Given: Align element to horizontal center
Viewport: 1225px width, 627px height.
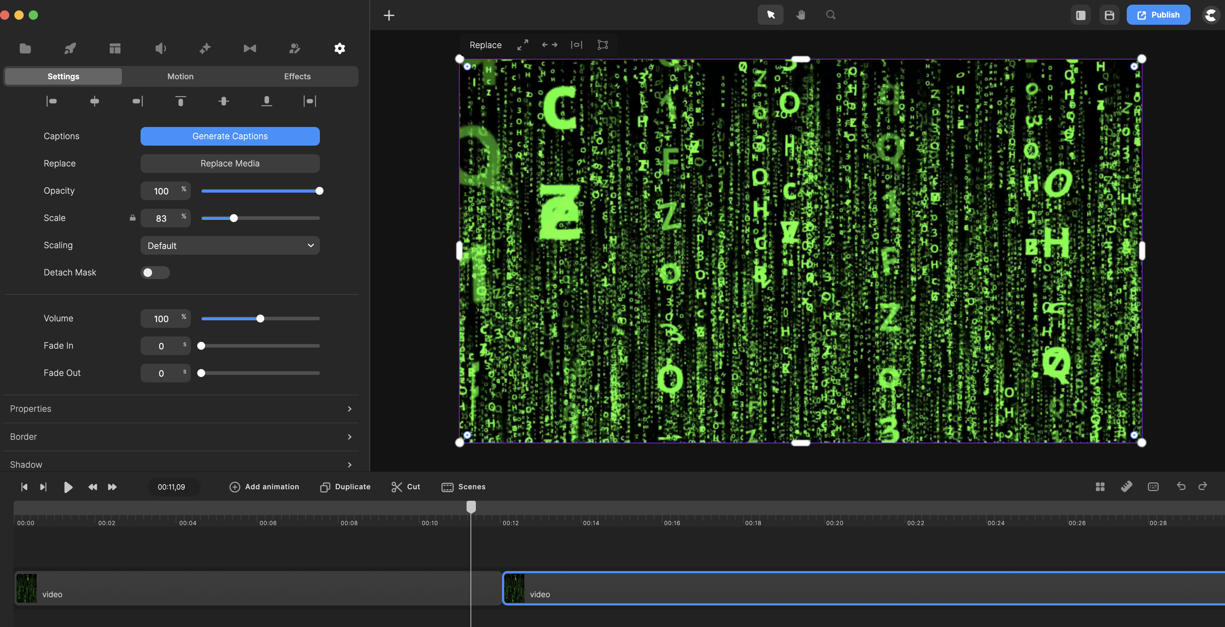Looking at the screenshot, I should point(95,101).
